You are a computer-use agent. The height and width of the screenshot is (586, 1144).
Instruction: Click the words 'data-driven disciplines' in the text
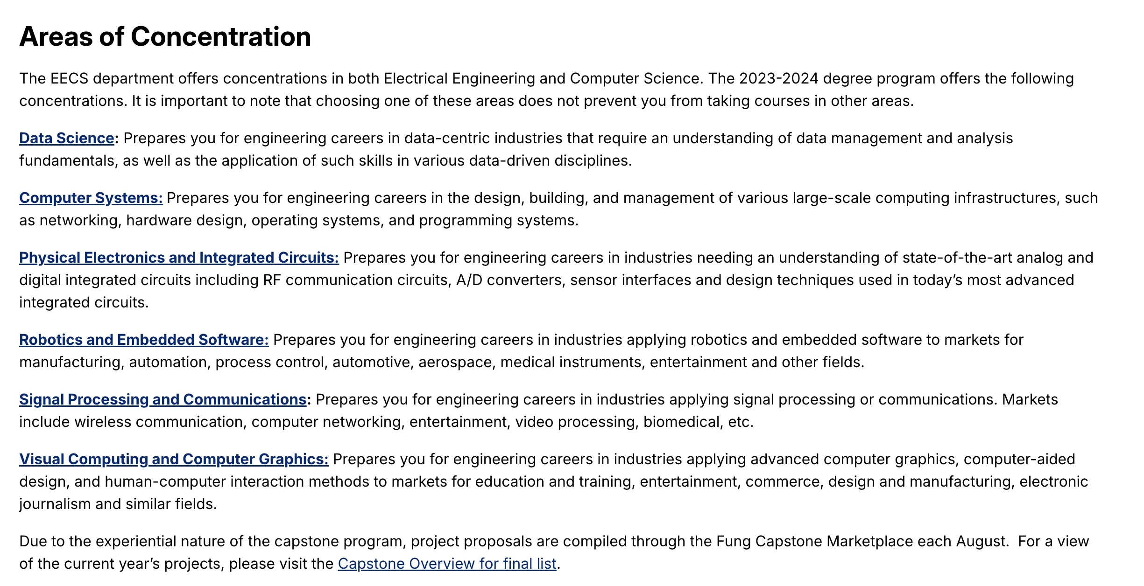[x=550, y=161]
